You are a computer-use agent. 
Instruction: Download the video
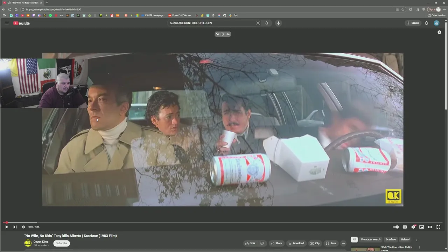[296, 243]
